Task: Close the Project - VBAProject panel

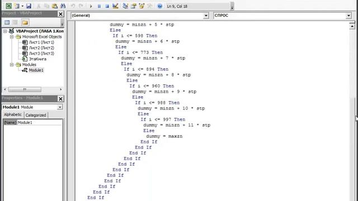Action: [x=60, y=14]
